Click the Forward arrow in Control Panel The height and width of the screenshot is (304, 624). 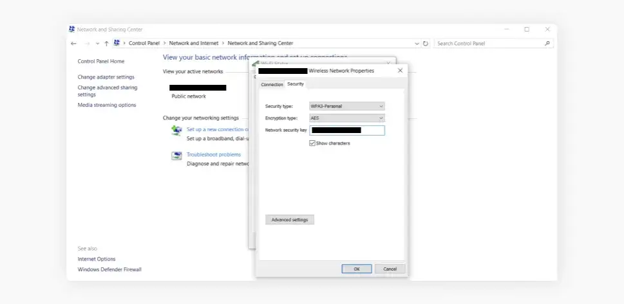click(x=87, y=44)
